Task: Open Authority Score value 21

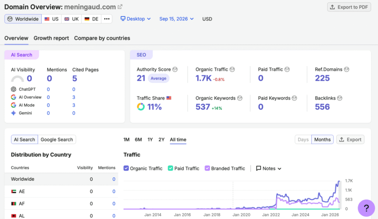Action: (141, 78)
